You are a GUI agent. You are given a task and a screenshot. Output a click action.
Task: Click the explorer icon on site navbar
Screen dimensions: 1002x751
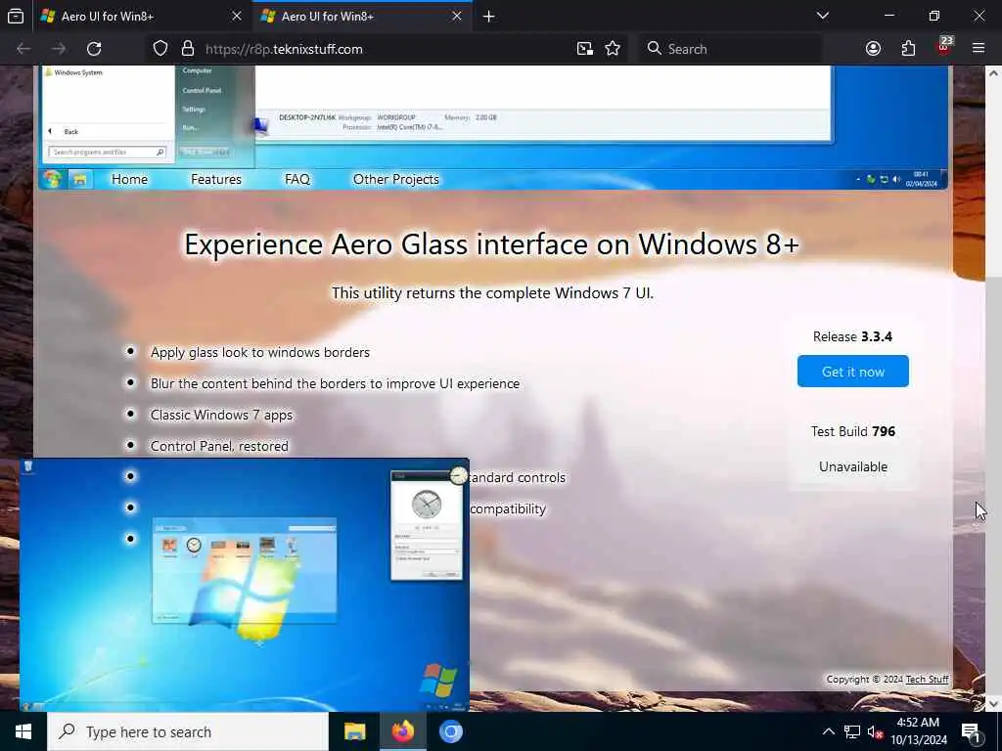(x=80, y=180)
